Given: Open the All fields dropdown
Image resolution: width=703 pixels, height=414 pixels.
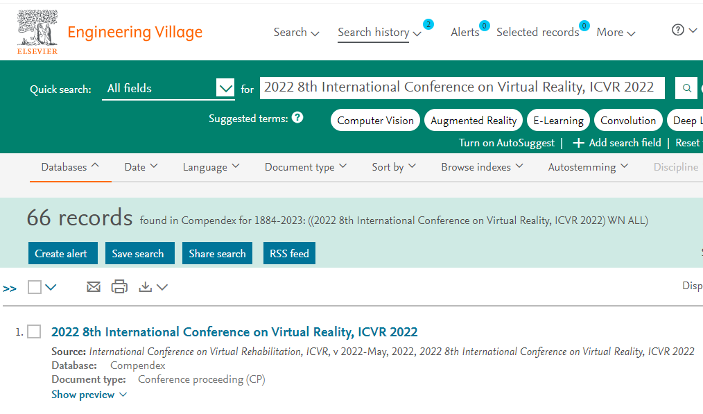Looking at the screenshot, I should [168, 88].
